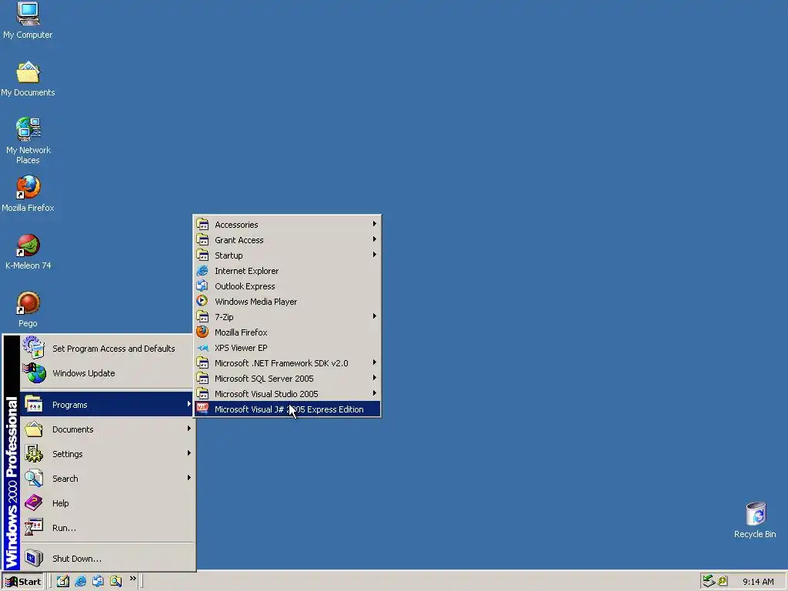This screenshot has width=788, height=591.
Task: Click the key-on-document system tray icon
Action: point(723,581)
